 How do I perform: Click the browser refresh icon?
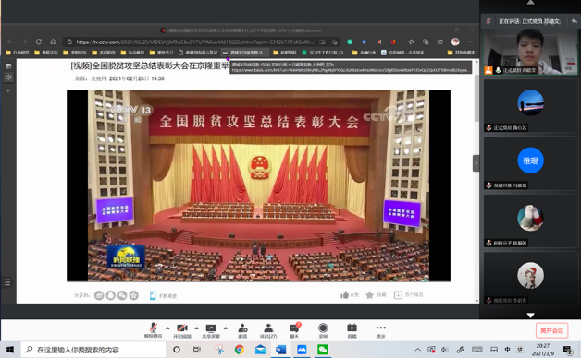(x=39, y=42)
